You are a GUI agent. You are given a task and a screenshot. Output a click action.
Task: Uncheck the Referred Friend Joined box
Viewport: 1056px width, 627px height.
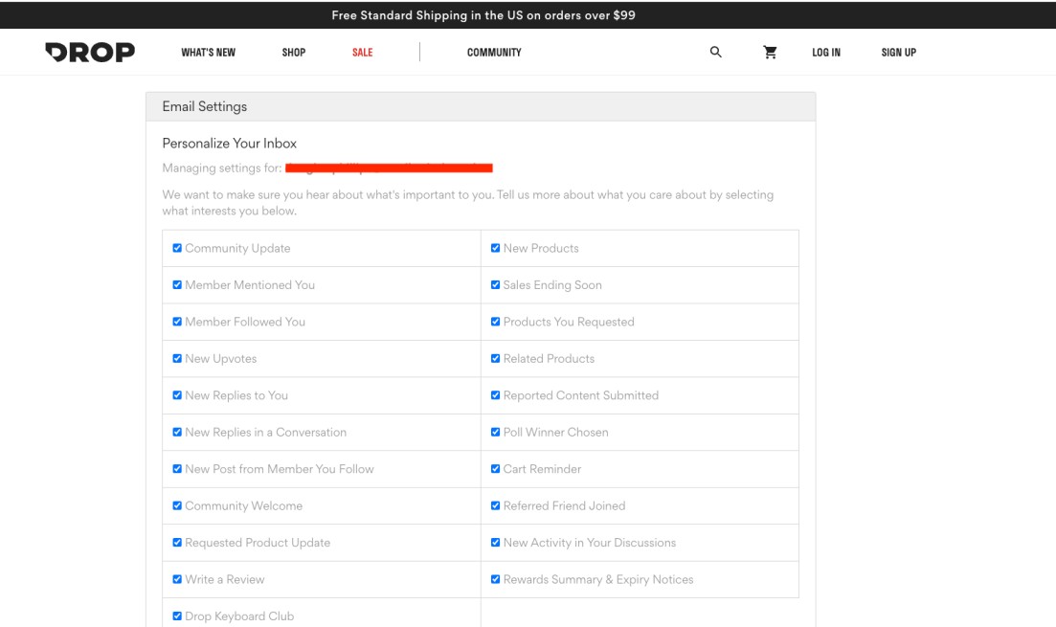coord(495,505)
